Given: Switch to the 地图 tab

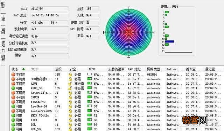Looking at the screenshot, I should [x=3, y=58].
